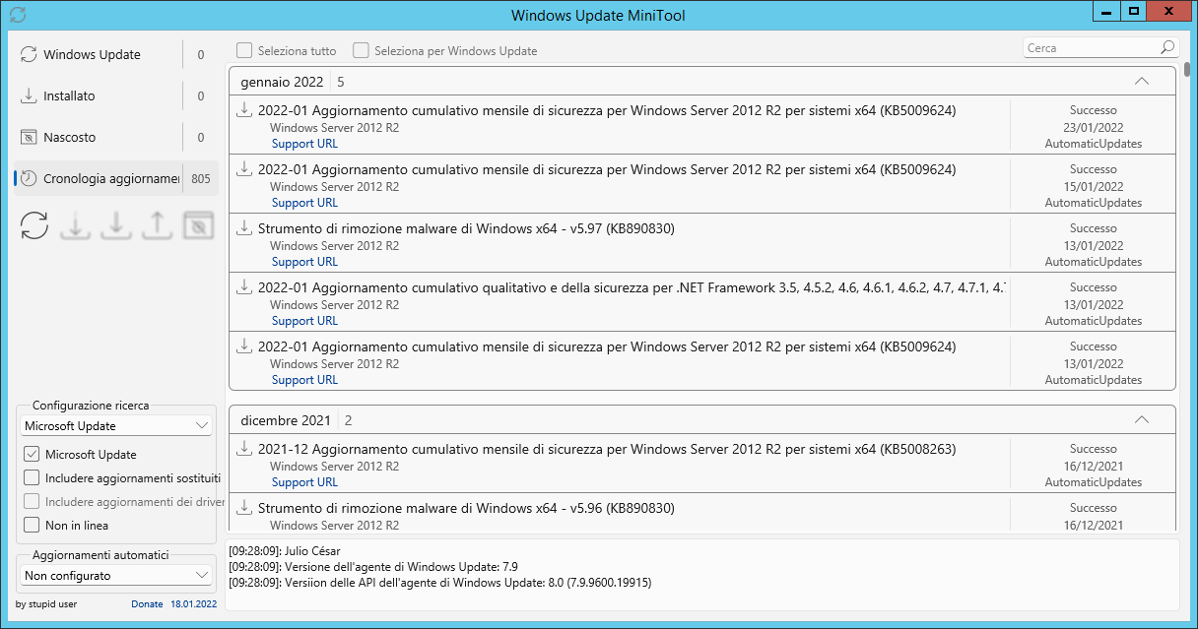Click the magnifier search icon
Image resolution: width=1198 pixels, height=629 pixels.
(x=1167, y=47)
